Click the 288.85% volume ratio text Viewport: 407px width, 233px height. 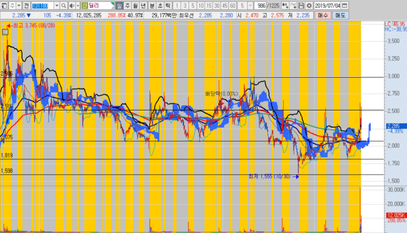coord(117,15)
